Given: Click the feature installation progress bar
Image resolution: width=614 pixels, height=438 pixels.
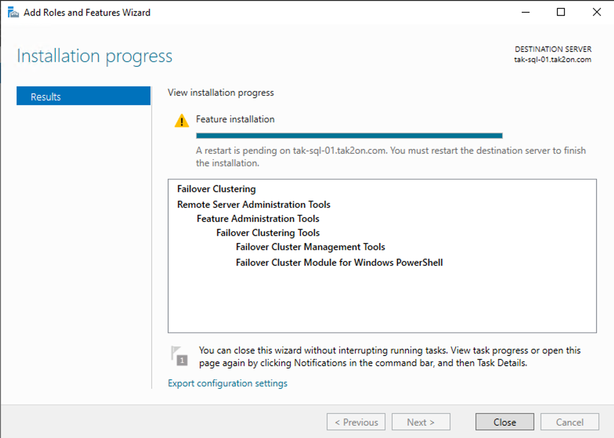Looking at the screenshot, I should pos(349,135).
